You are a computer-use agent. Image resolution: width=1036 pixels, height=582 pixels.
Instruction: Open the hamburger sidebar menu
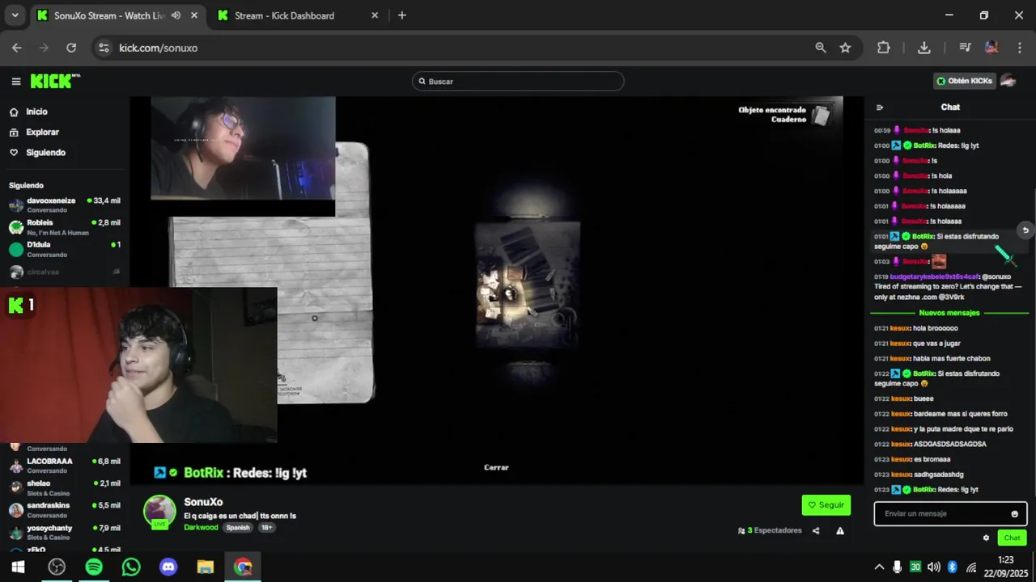pyautogui.click(x=15, y=81)
